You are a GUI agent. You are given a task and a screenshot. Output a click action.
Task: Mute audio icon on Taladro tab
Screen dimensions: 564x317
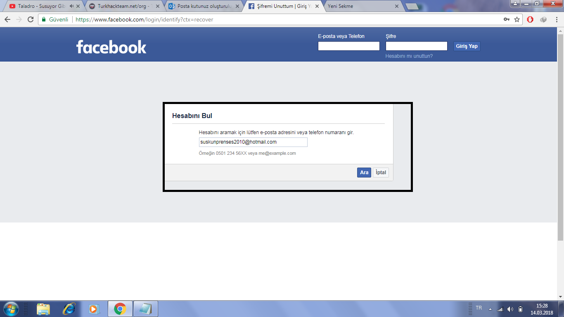[x=72, y=6]
